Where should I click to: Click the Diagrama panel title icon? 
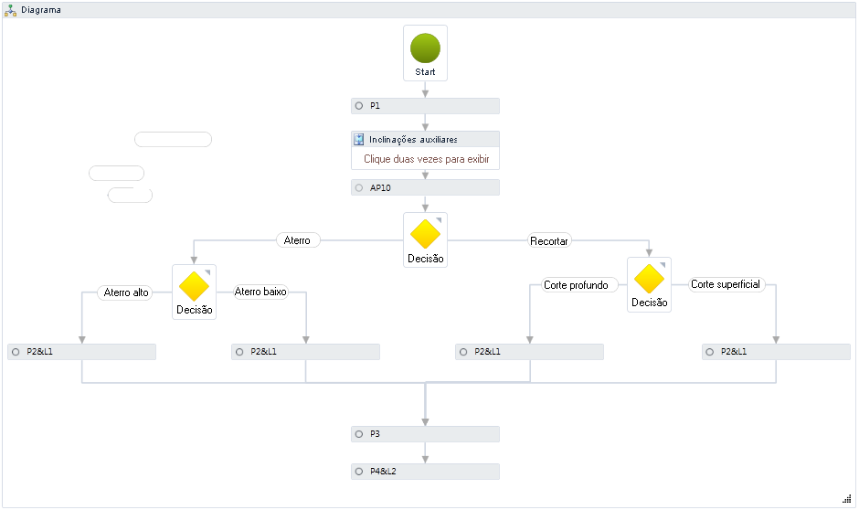(11, 10)
